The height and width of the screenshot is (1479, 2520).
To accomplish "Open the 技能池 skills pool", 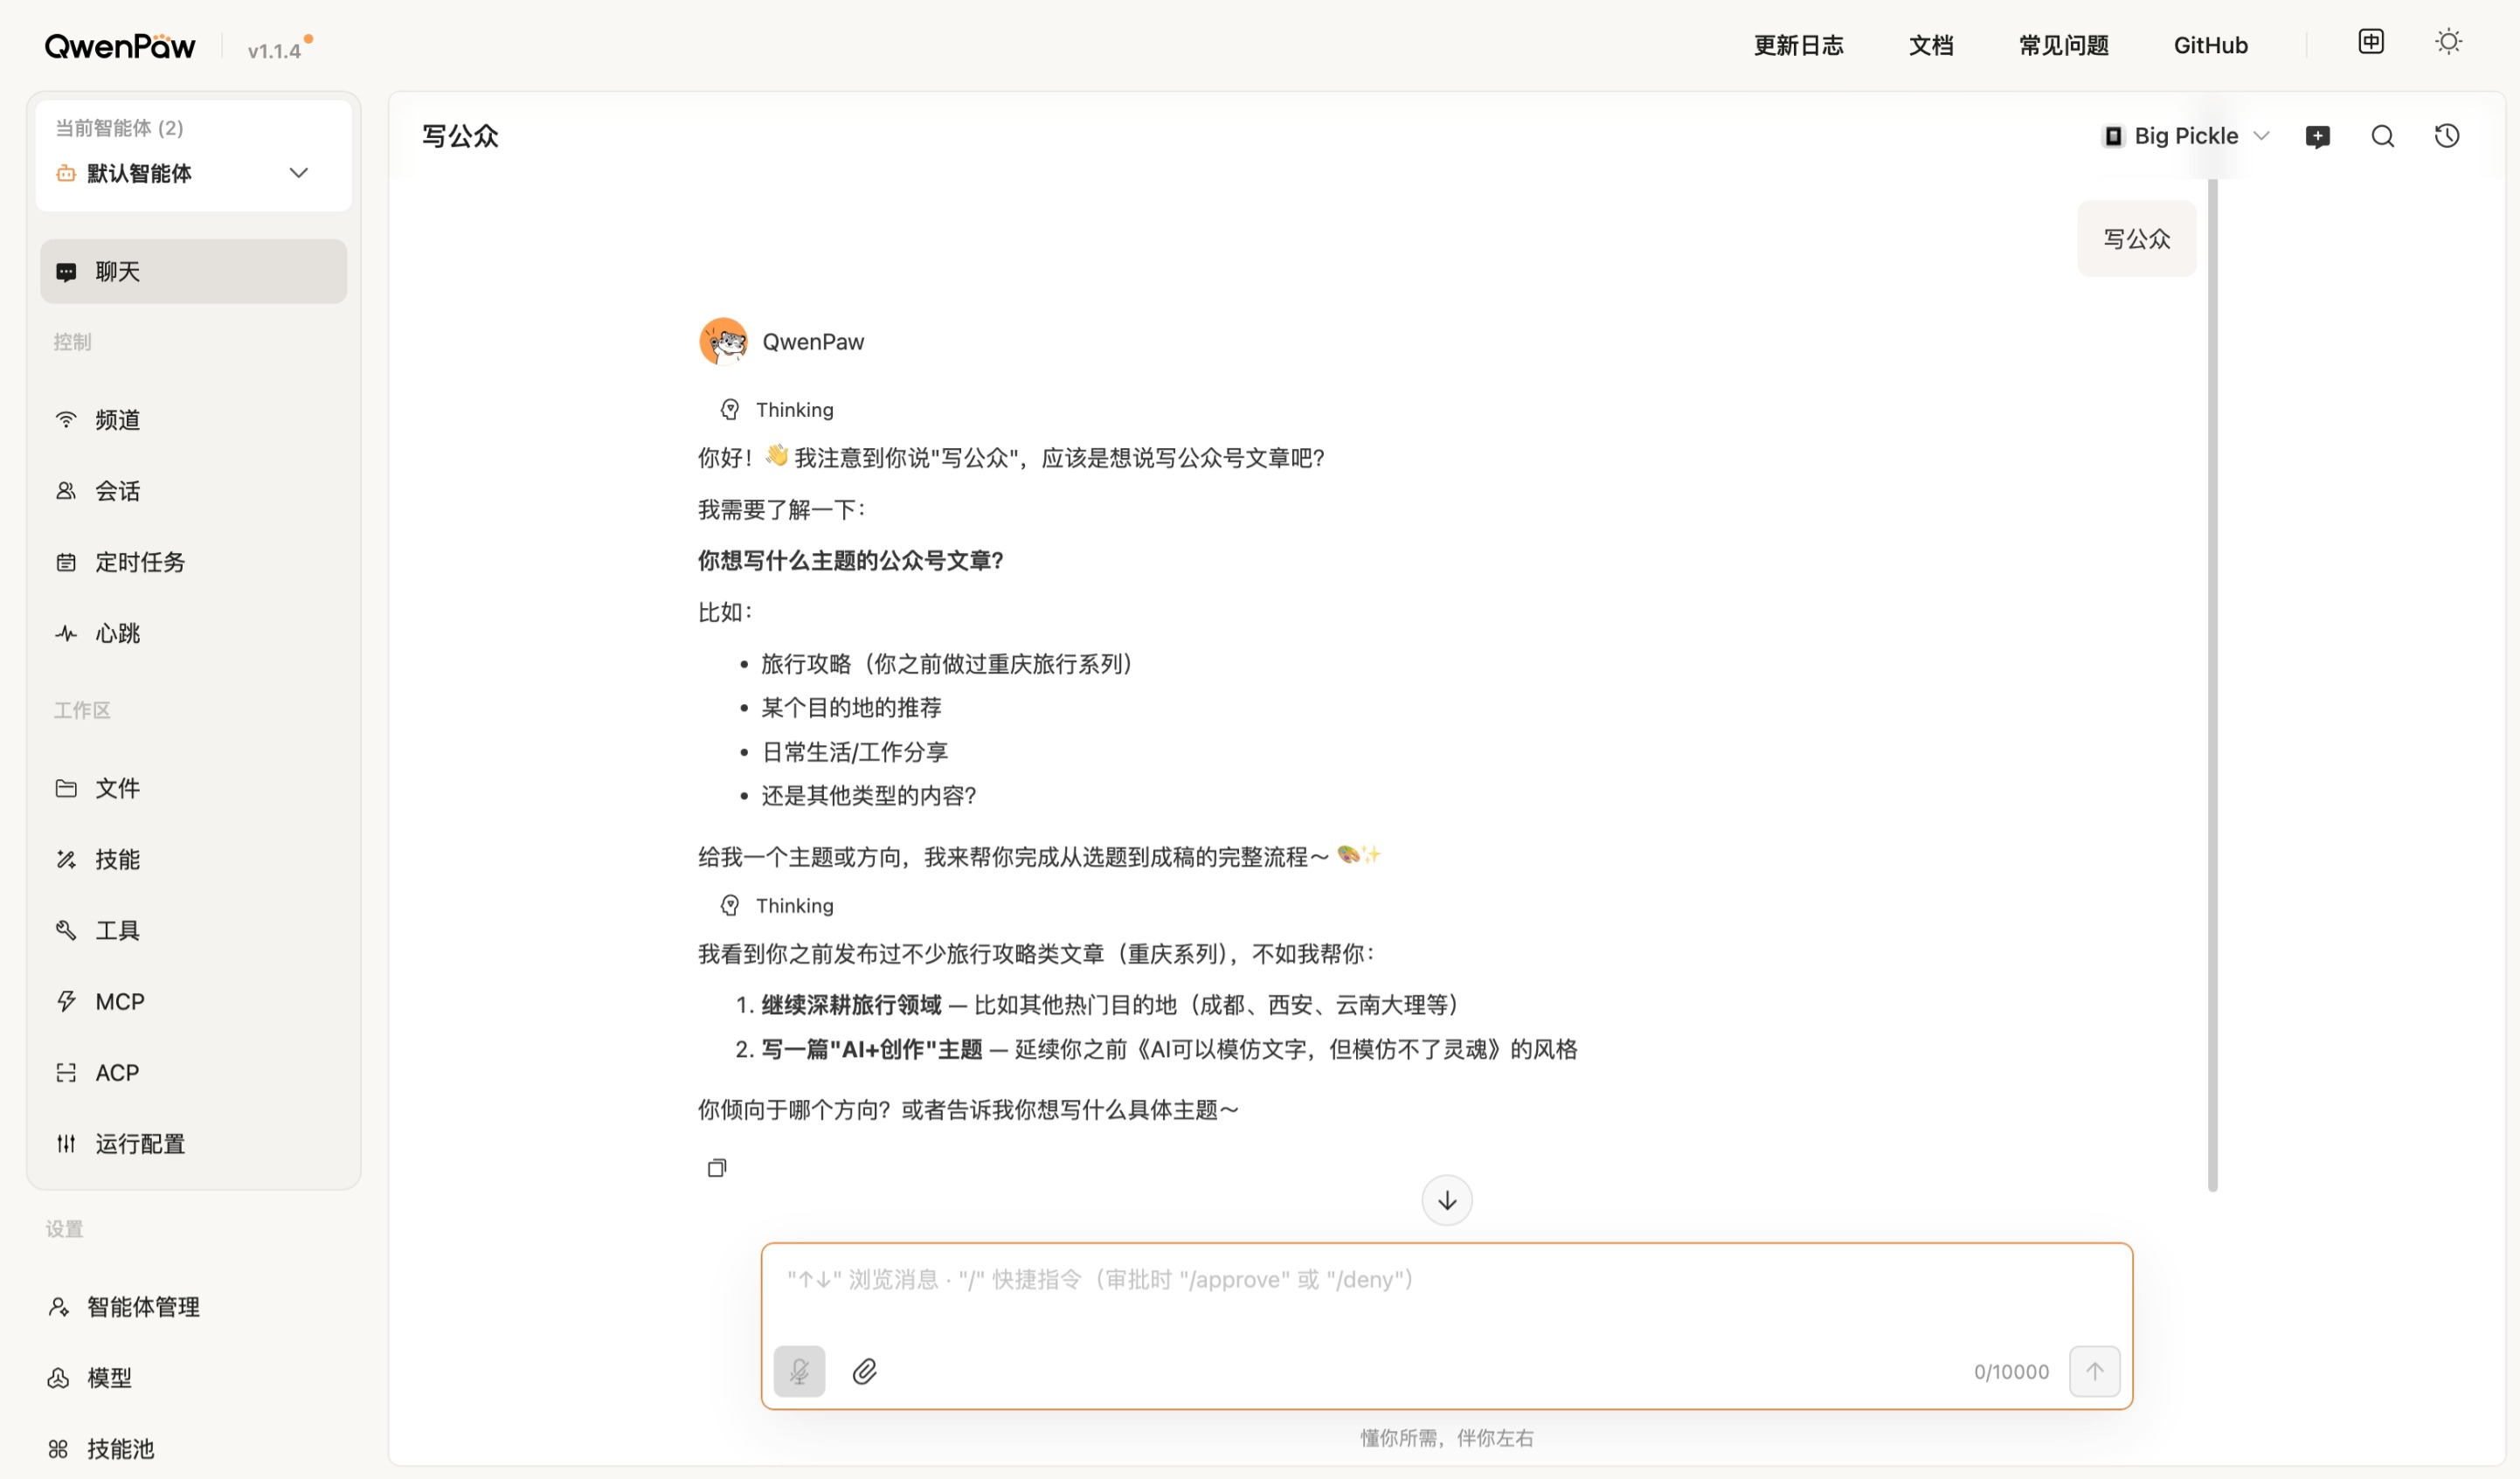I will [x=120, y=1449].
